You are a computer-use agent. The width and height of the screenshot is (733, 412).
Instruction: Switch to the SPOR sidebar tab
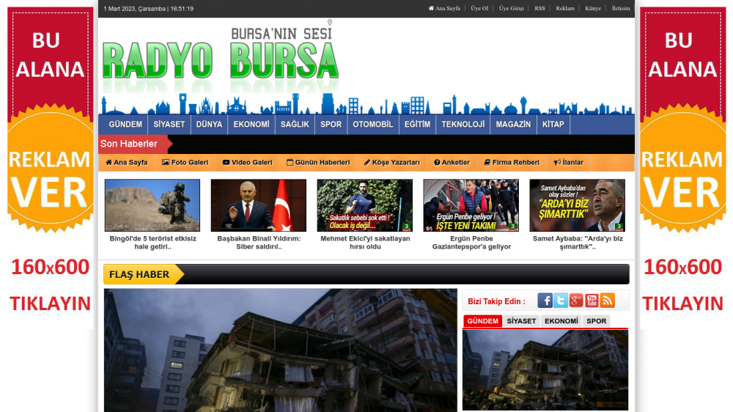point(597,321)
